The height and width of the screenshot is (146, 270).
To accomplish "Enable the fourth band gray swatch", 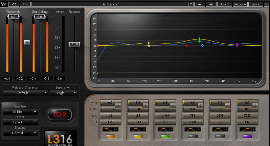I will click(193, 137).
